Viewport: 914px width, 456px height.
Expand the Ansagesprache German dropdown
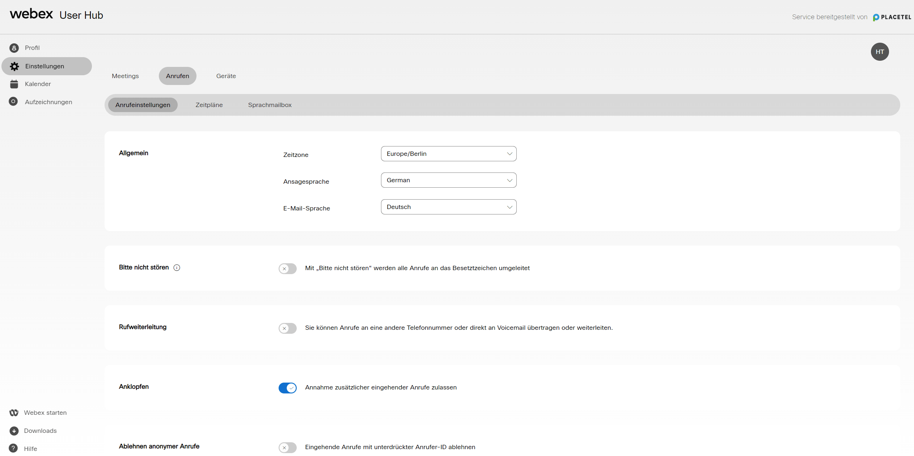(x=448, y=180)
